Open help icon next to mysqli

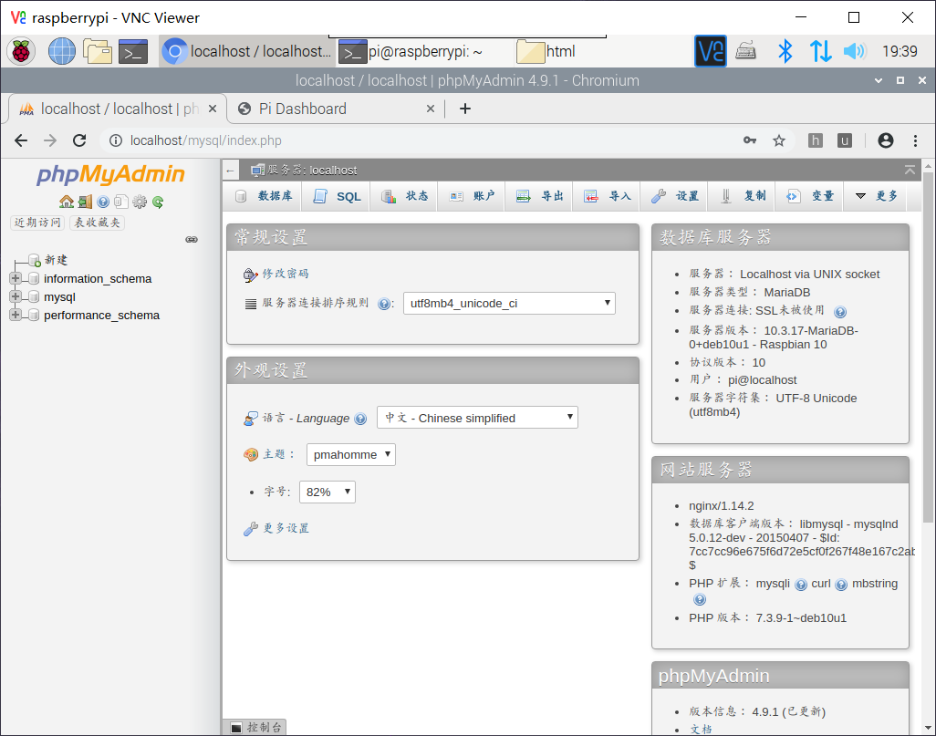point(801,585)
